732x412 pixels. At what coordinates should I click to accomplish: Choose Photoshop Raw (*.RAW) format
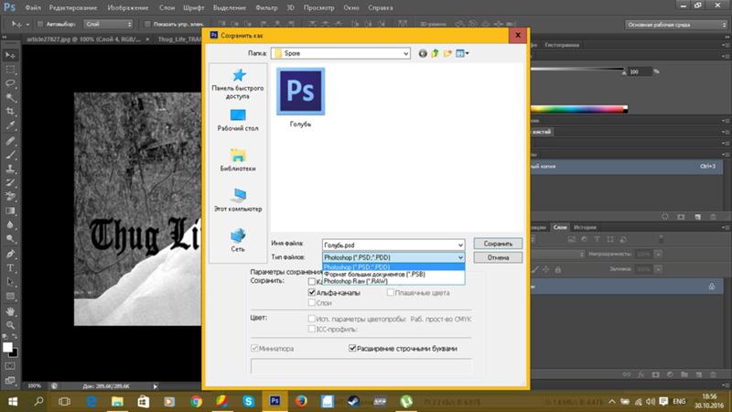(393, 281)
